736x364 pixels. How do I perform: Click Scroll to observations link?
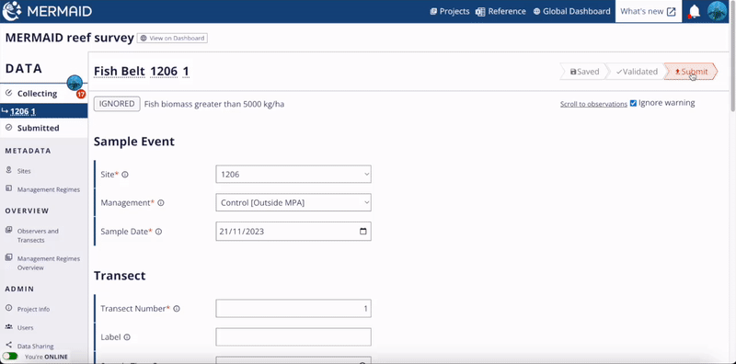coord(593,104)
